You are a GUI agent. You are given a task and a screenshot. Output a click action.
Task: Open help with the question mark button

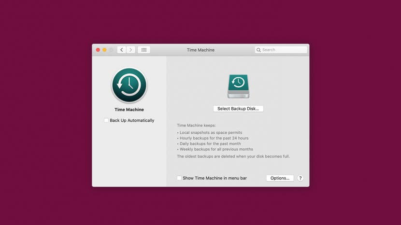pos(300,178)
